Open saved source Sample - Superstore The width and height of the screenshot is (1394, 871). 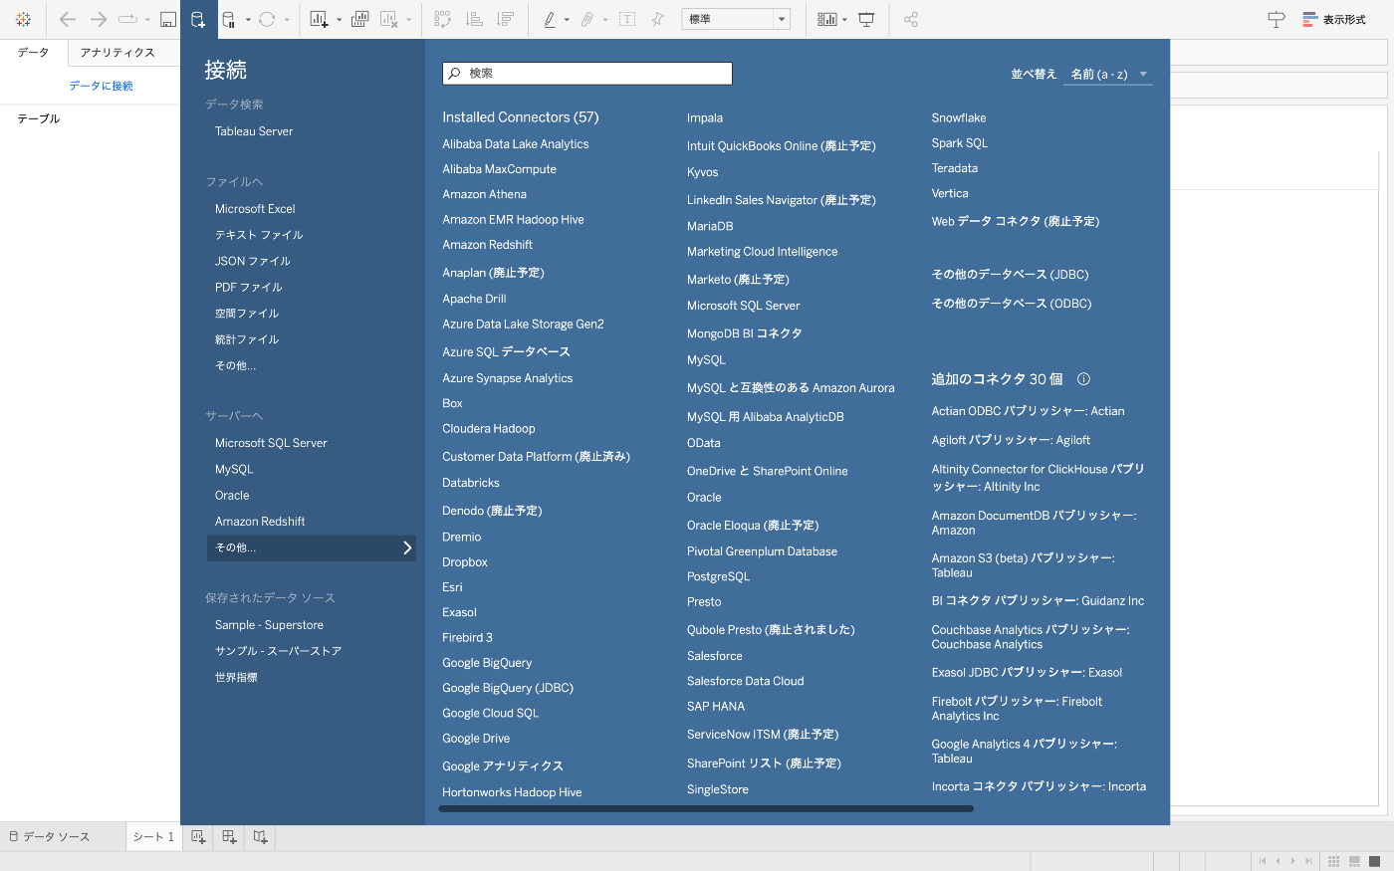(269, 625)
